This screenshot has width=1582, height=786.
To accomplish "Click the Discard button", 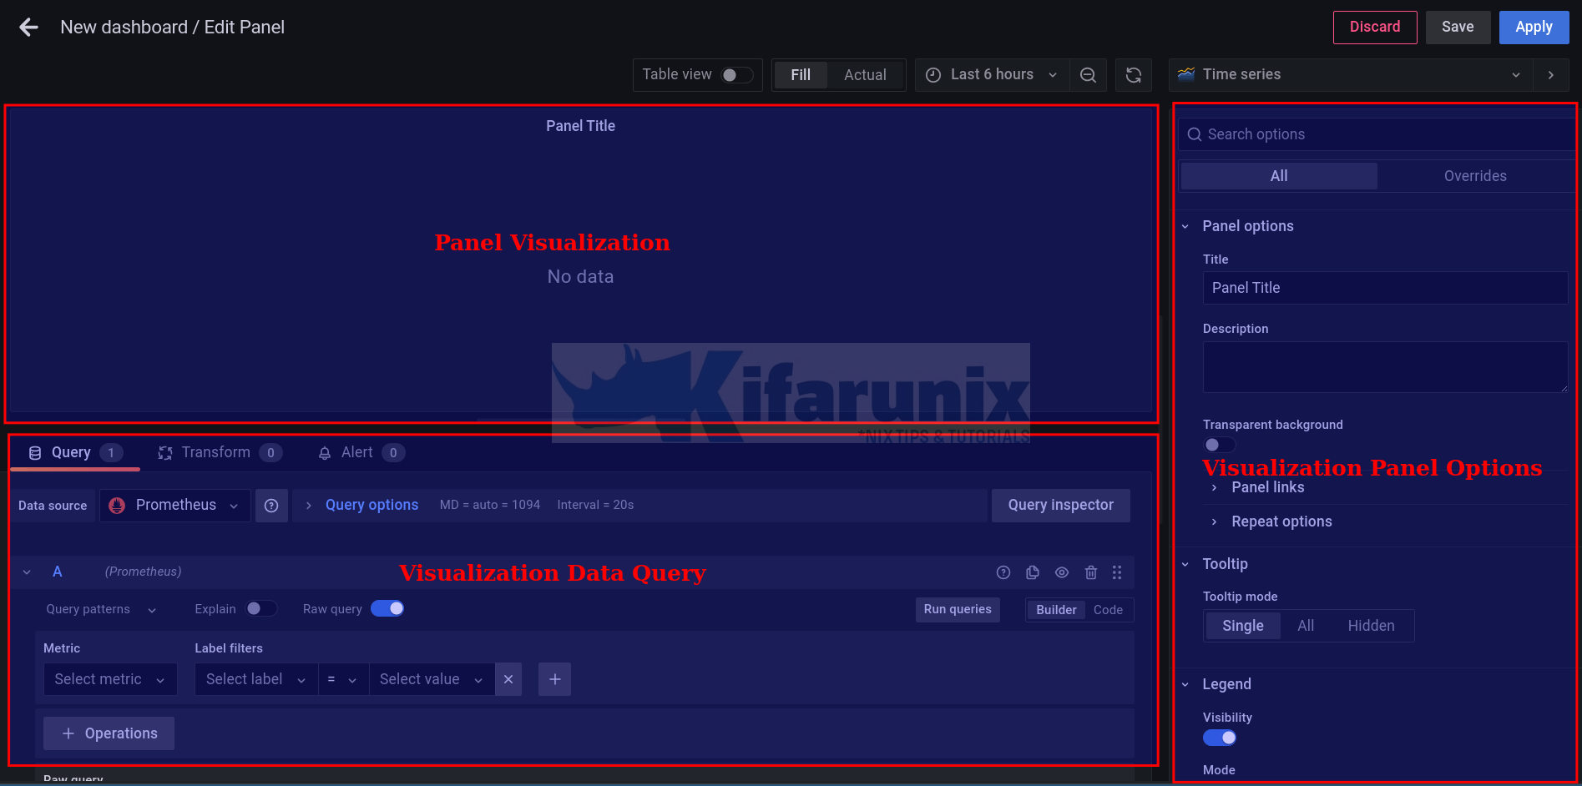I will pyautogui.click(x=1375, y=28).
